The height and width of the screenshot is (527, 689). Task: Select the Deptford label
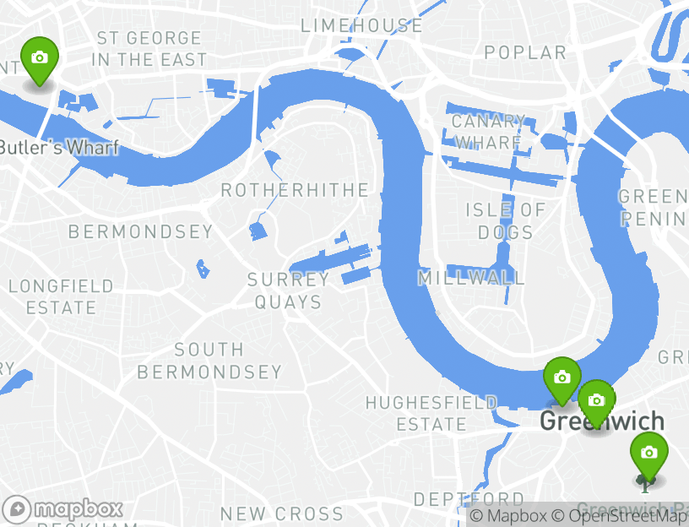click(x=469, y=499)
